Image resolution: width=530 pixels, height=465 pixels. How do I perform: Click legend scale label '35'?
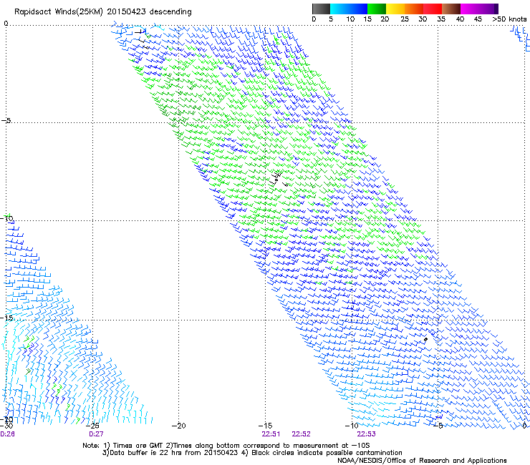click(x=441, y=19)
